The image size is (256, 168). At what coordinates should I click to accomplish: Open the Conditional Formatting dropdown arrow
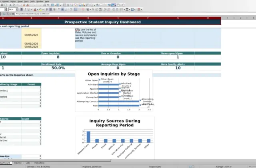pyautogui.click(x=141, y=10)
